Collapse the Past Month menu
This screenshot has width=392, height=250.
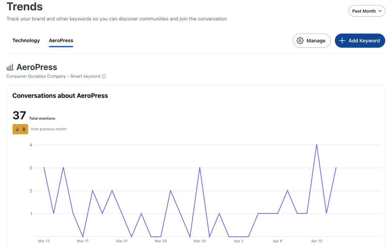coord(367,11)
